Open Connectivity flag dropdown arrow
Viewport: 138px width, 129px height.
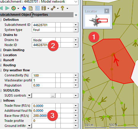76,75
